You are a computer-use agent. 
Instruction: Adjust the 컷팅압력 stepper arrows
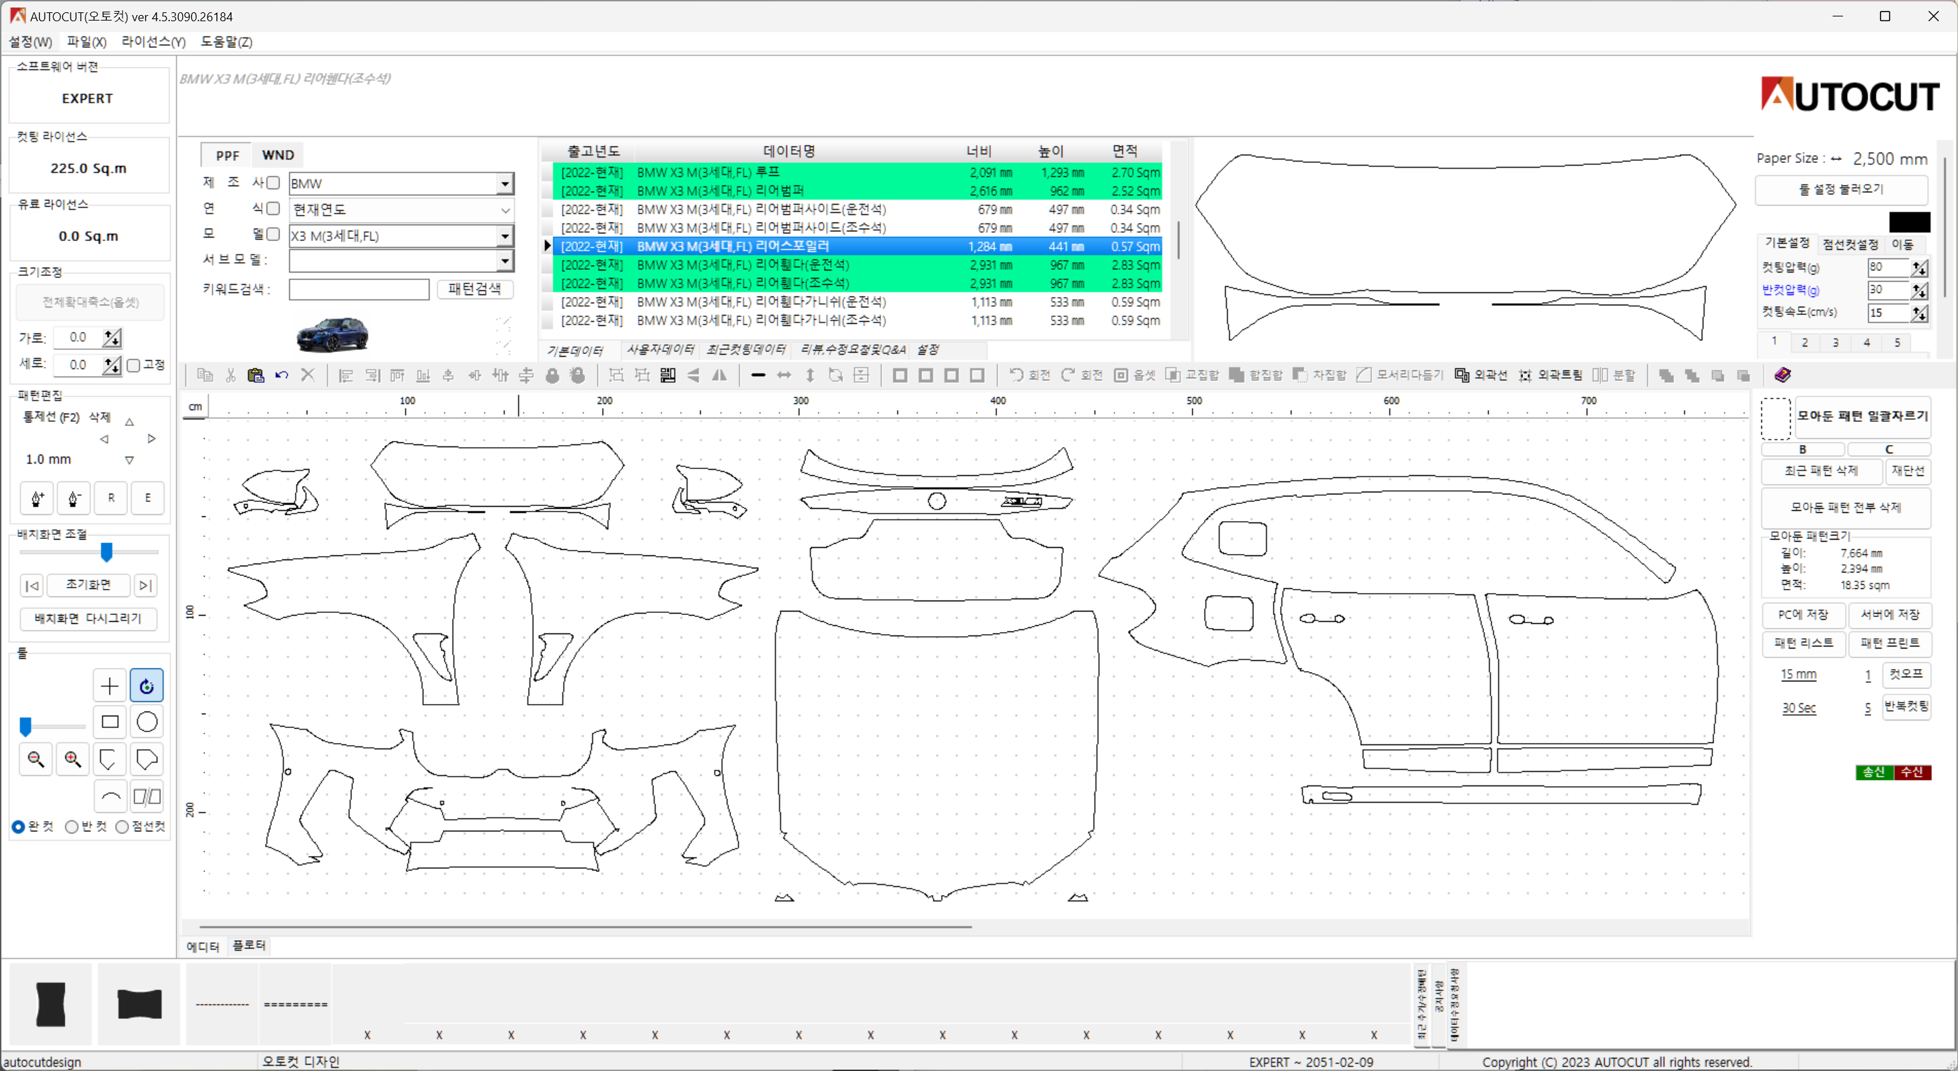click(1919, 268)
